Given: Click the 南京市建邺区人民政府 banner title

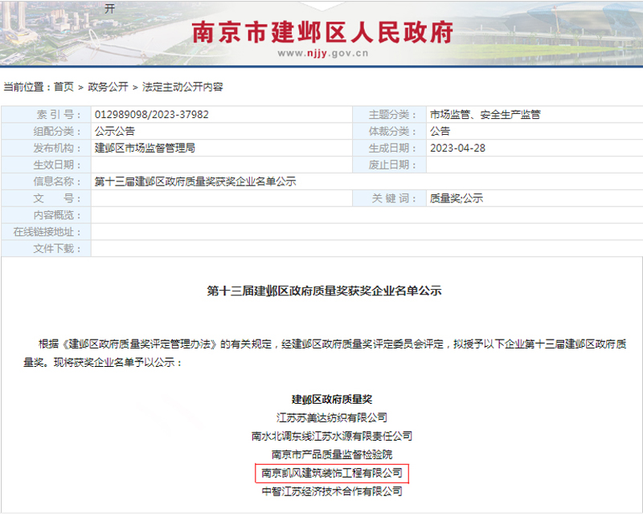Looking at the screenshot, I should pos(322,32).
